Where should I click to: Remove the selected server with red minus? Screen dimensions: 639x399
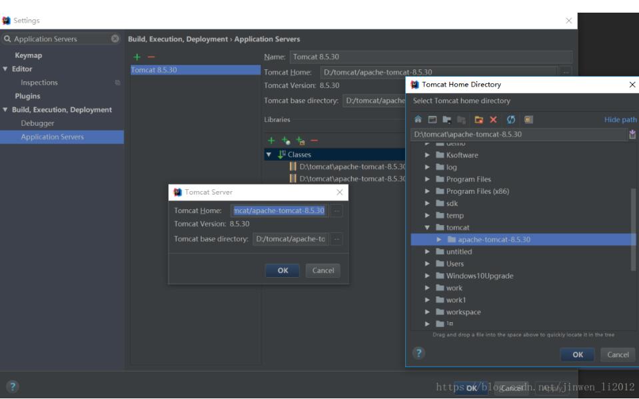[x=151, y=57]
